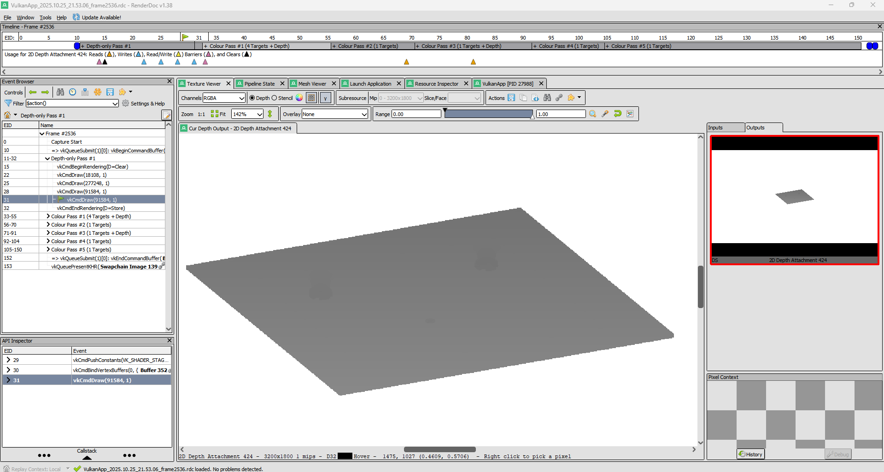
Task: Click the clock time-durations icon in Event Browser
Action: [73, 92]
